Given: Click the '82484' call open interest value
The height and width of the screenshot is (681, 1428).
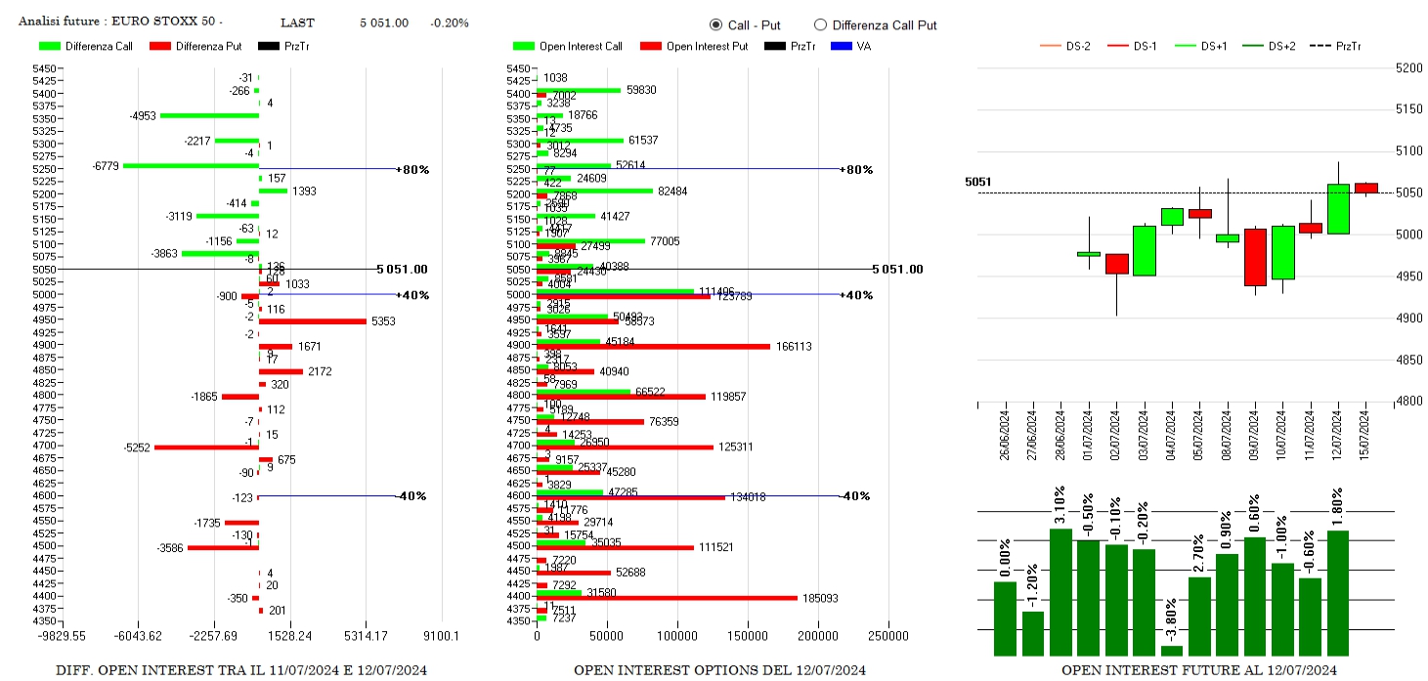Looking at the screenshot, I should click(x=672, y=192).
